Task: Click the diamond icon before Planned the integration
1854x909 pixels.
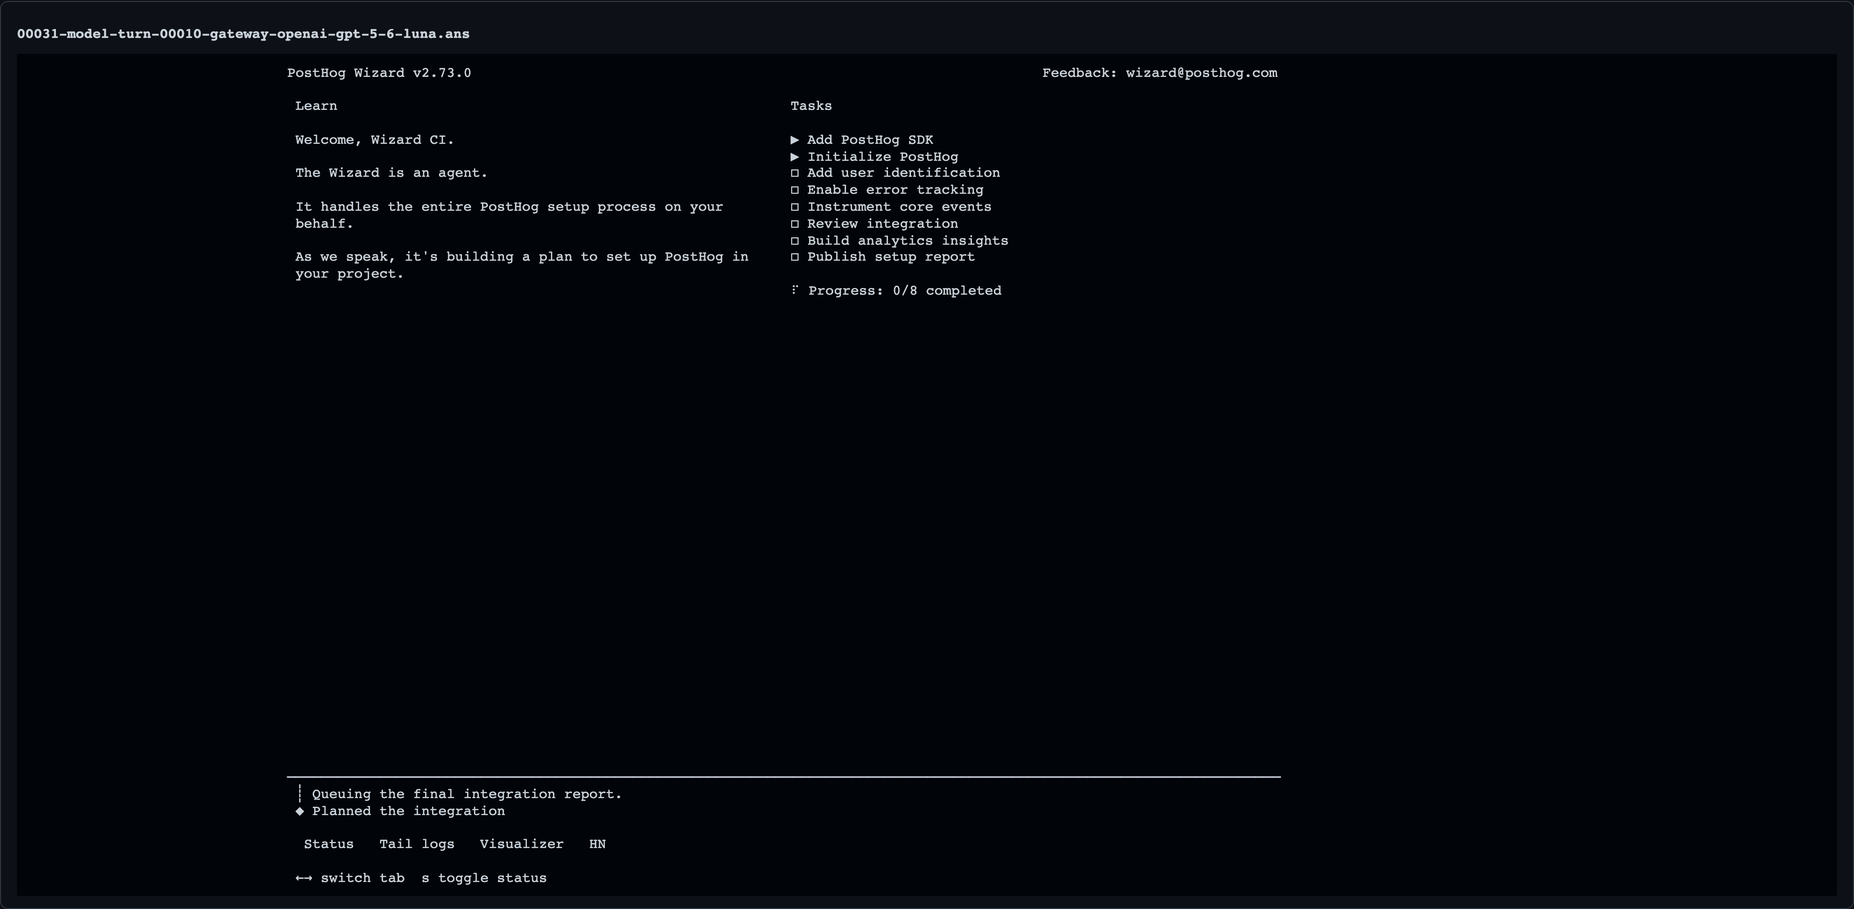Action: click(x=299, y=811)
